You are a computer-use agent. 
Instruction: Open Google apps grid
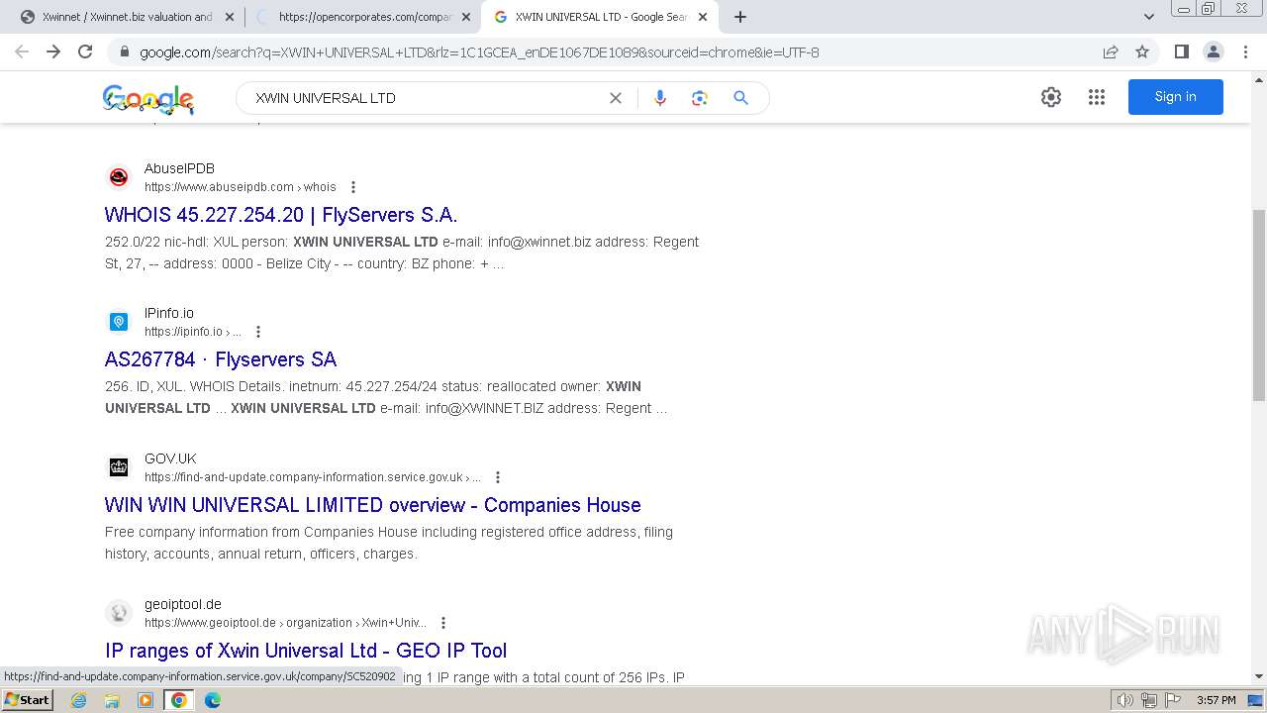coord(1097,97)
